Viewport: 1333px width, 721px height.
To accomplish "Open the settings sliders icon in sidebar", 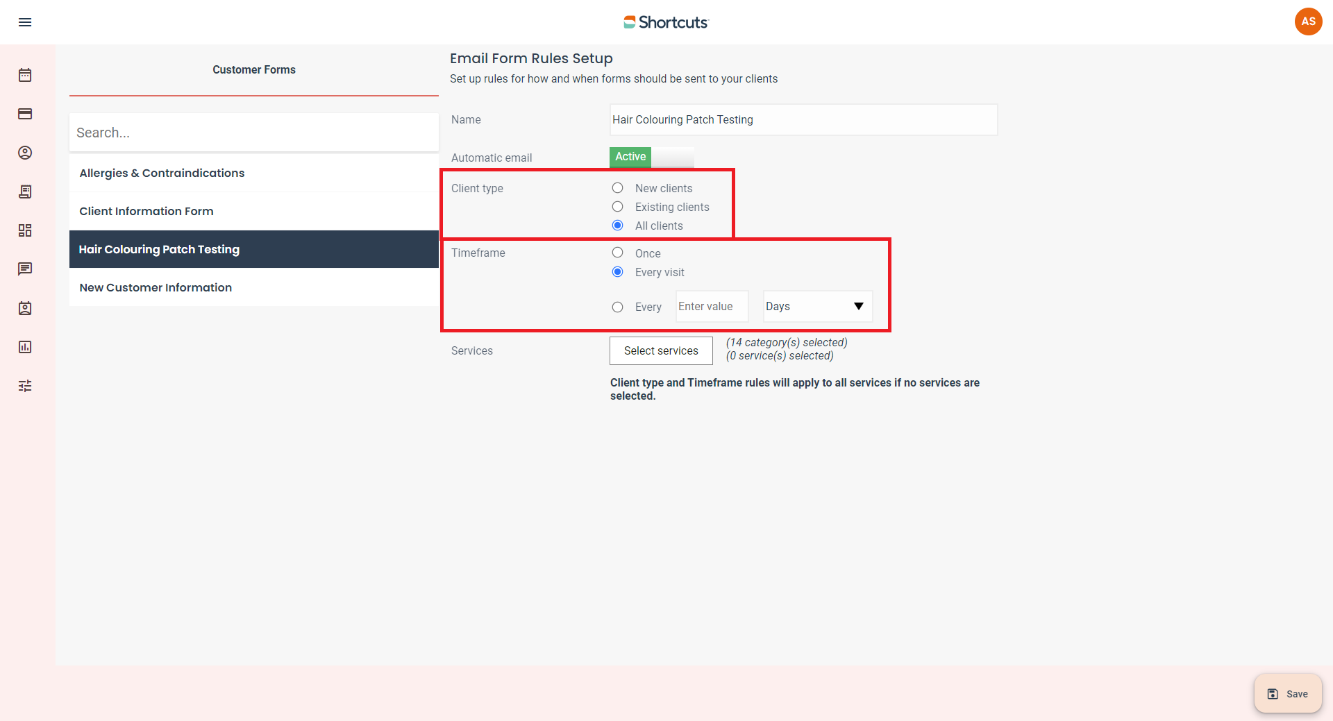I will (25, 386).
